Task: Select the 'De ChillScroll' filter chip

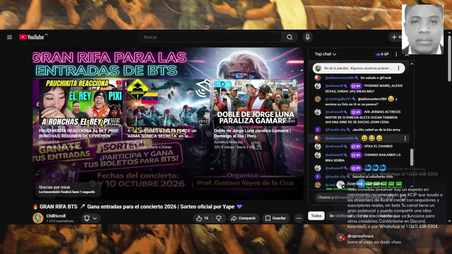Action: (340, 216)
